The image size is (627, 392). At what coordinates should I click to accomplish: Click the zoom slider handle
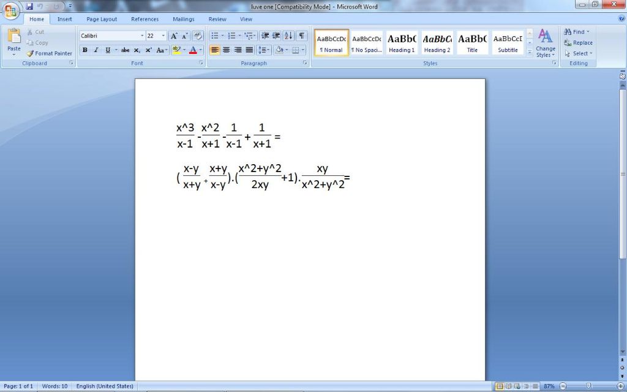(x=588, y=386)
